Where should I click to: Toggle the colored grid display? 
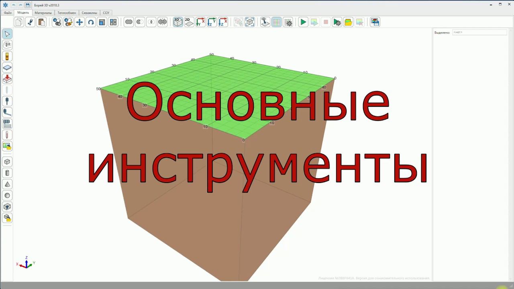(277, 22)
